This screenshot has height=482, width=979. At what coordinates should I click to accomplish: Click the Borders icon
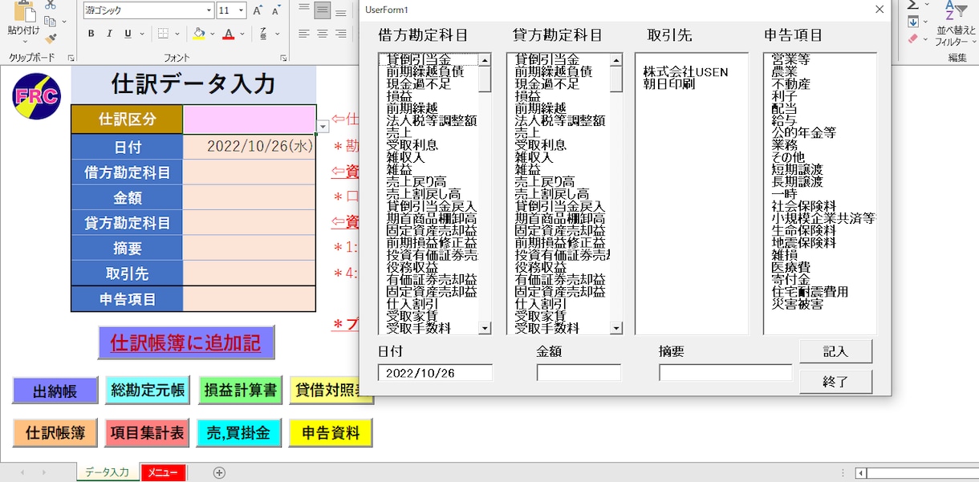click(x=163, y=34)
